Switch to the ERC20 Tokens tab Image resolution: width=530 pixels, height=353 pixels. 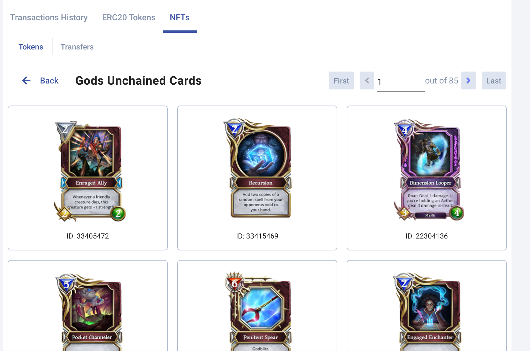129,17
